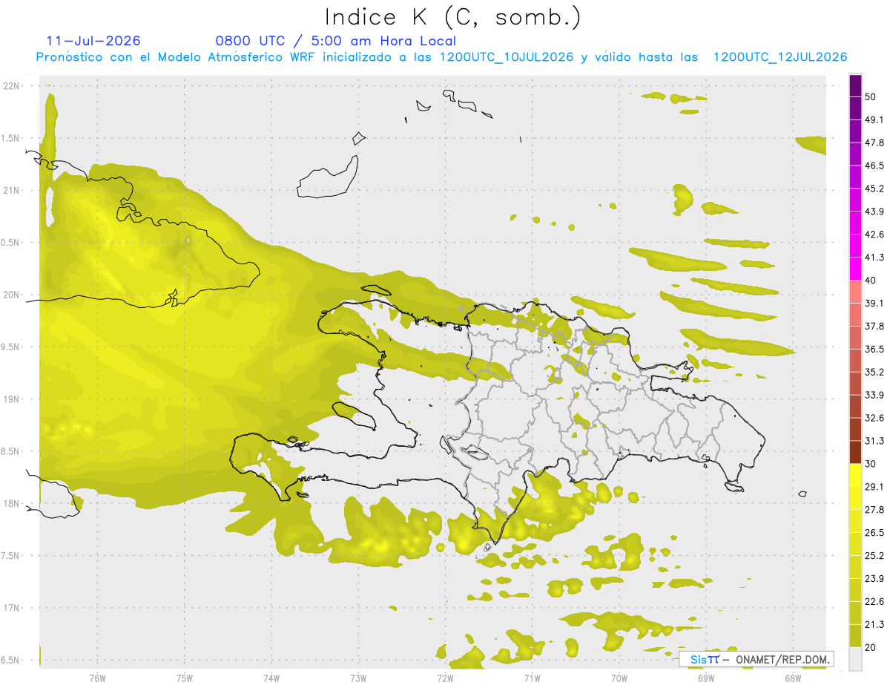Screen dimensions: 890x688
Task: Click the "36.5" color scale value
Action: click(x=874, y=349)
